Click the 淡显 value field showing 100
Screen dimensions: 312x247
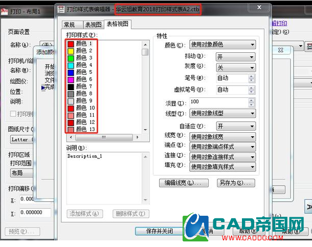pos(219,102)
